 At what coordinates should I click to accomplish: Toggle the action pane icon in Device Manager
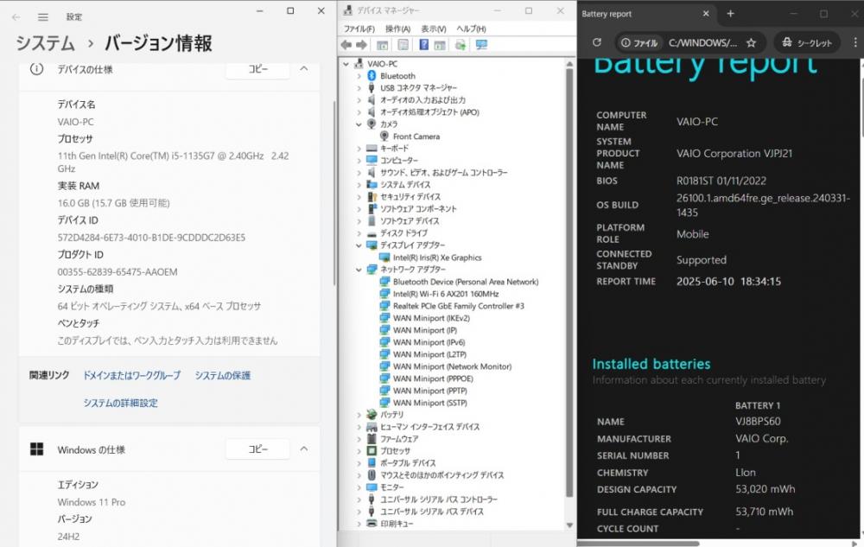pyautogui.click(x=440, y=45)
